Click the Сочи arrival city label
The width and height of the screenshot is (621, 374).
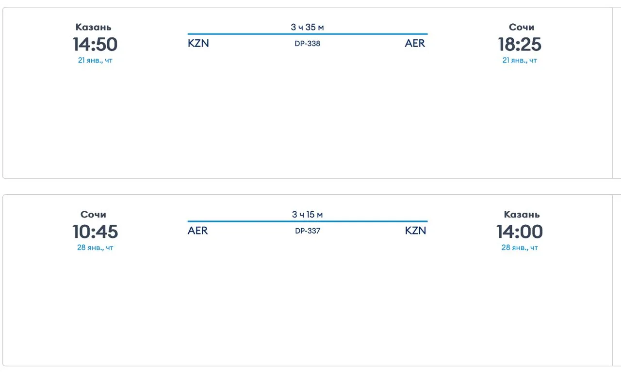522,27
